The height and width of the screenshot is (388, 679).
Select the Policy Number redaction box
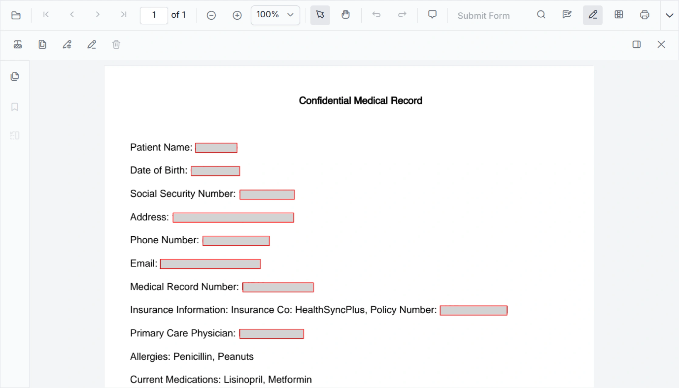pyautogui.click(x=474, y=310)
